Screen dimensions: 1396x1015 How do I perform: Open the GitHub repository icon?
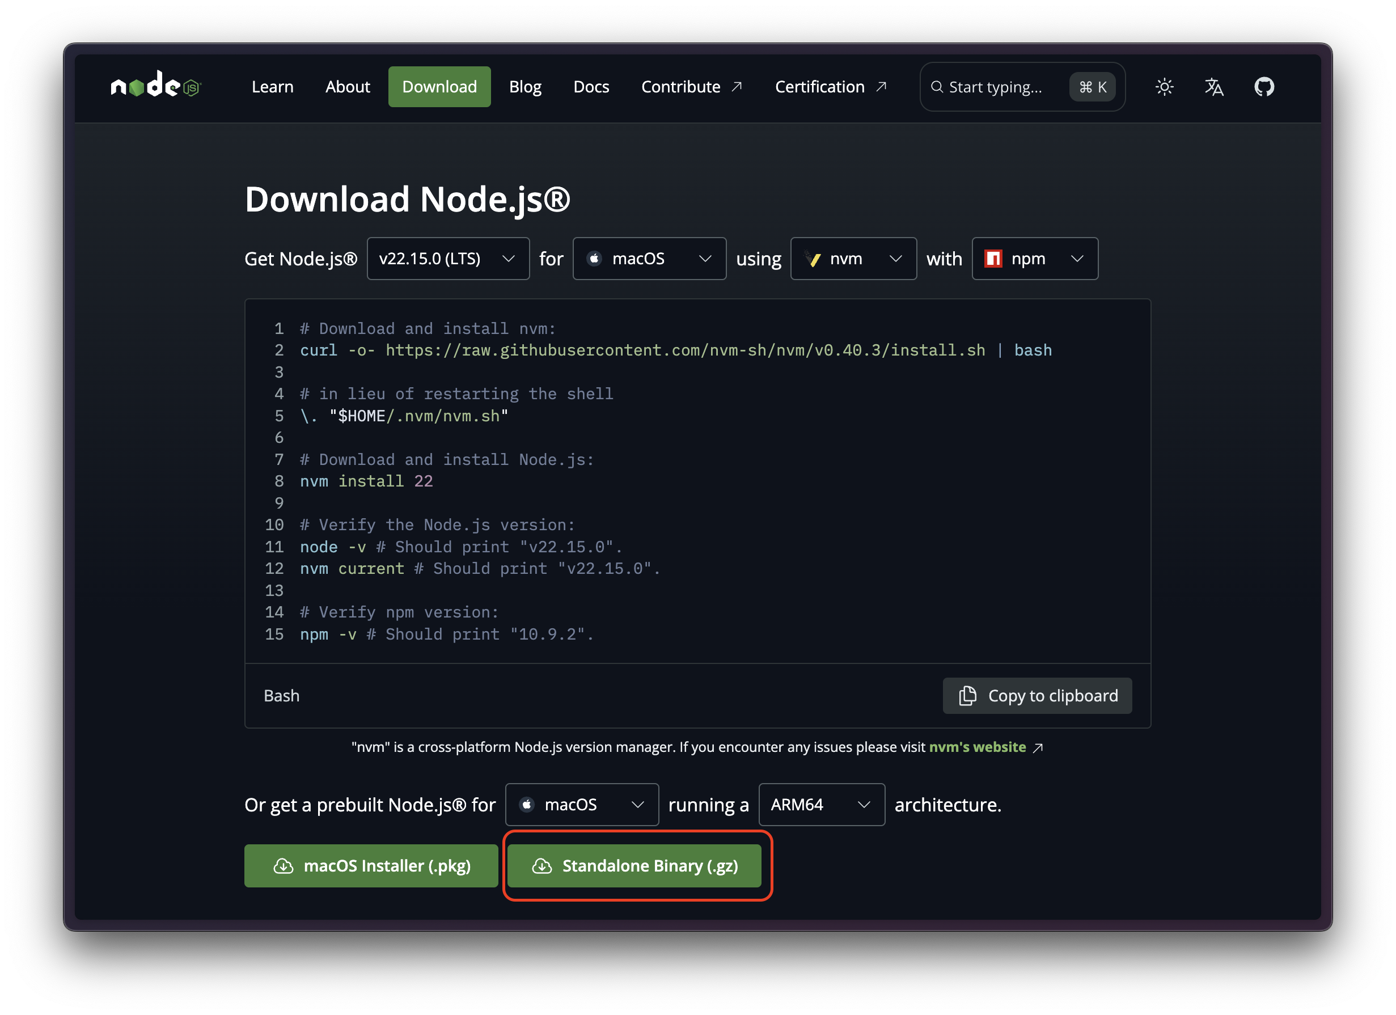[x=1264, y=87]
